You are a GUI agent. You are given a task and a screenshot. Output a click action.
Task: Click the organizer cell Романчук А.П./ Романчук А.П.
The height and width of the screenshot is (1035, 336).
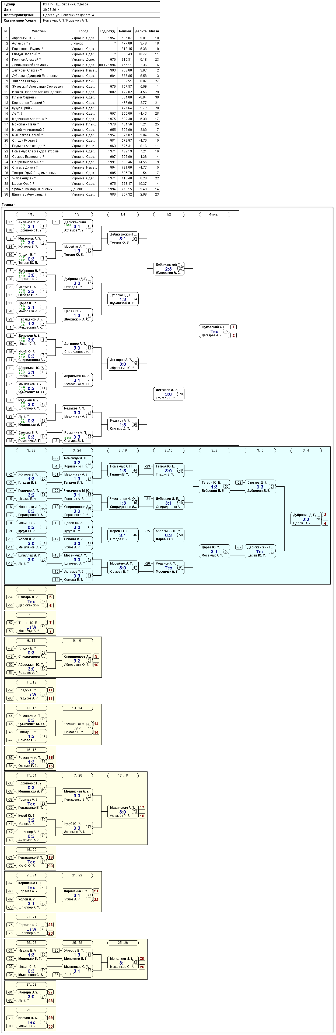tap(65, 20)
